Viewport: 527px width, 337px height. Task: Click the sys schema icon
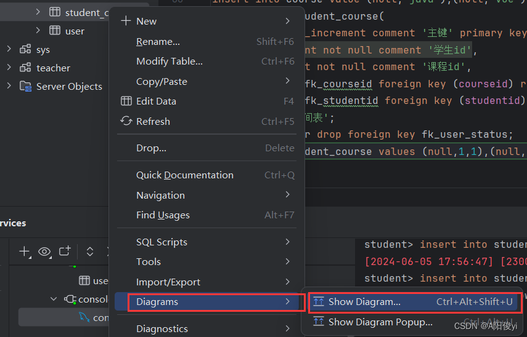(25, 49)
